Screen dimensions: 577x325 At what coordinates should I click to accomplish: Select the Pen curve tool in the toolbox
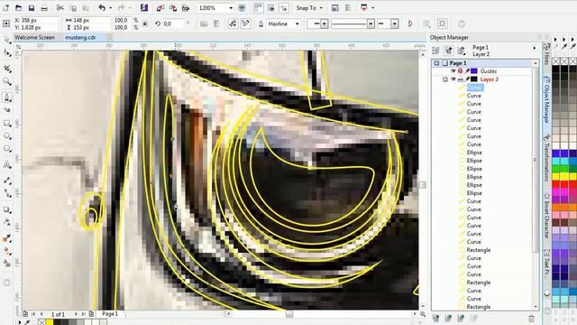point(7,97)
